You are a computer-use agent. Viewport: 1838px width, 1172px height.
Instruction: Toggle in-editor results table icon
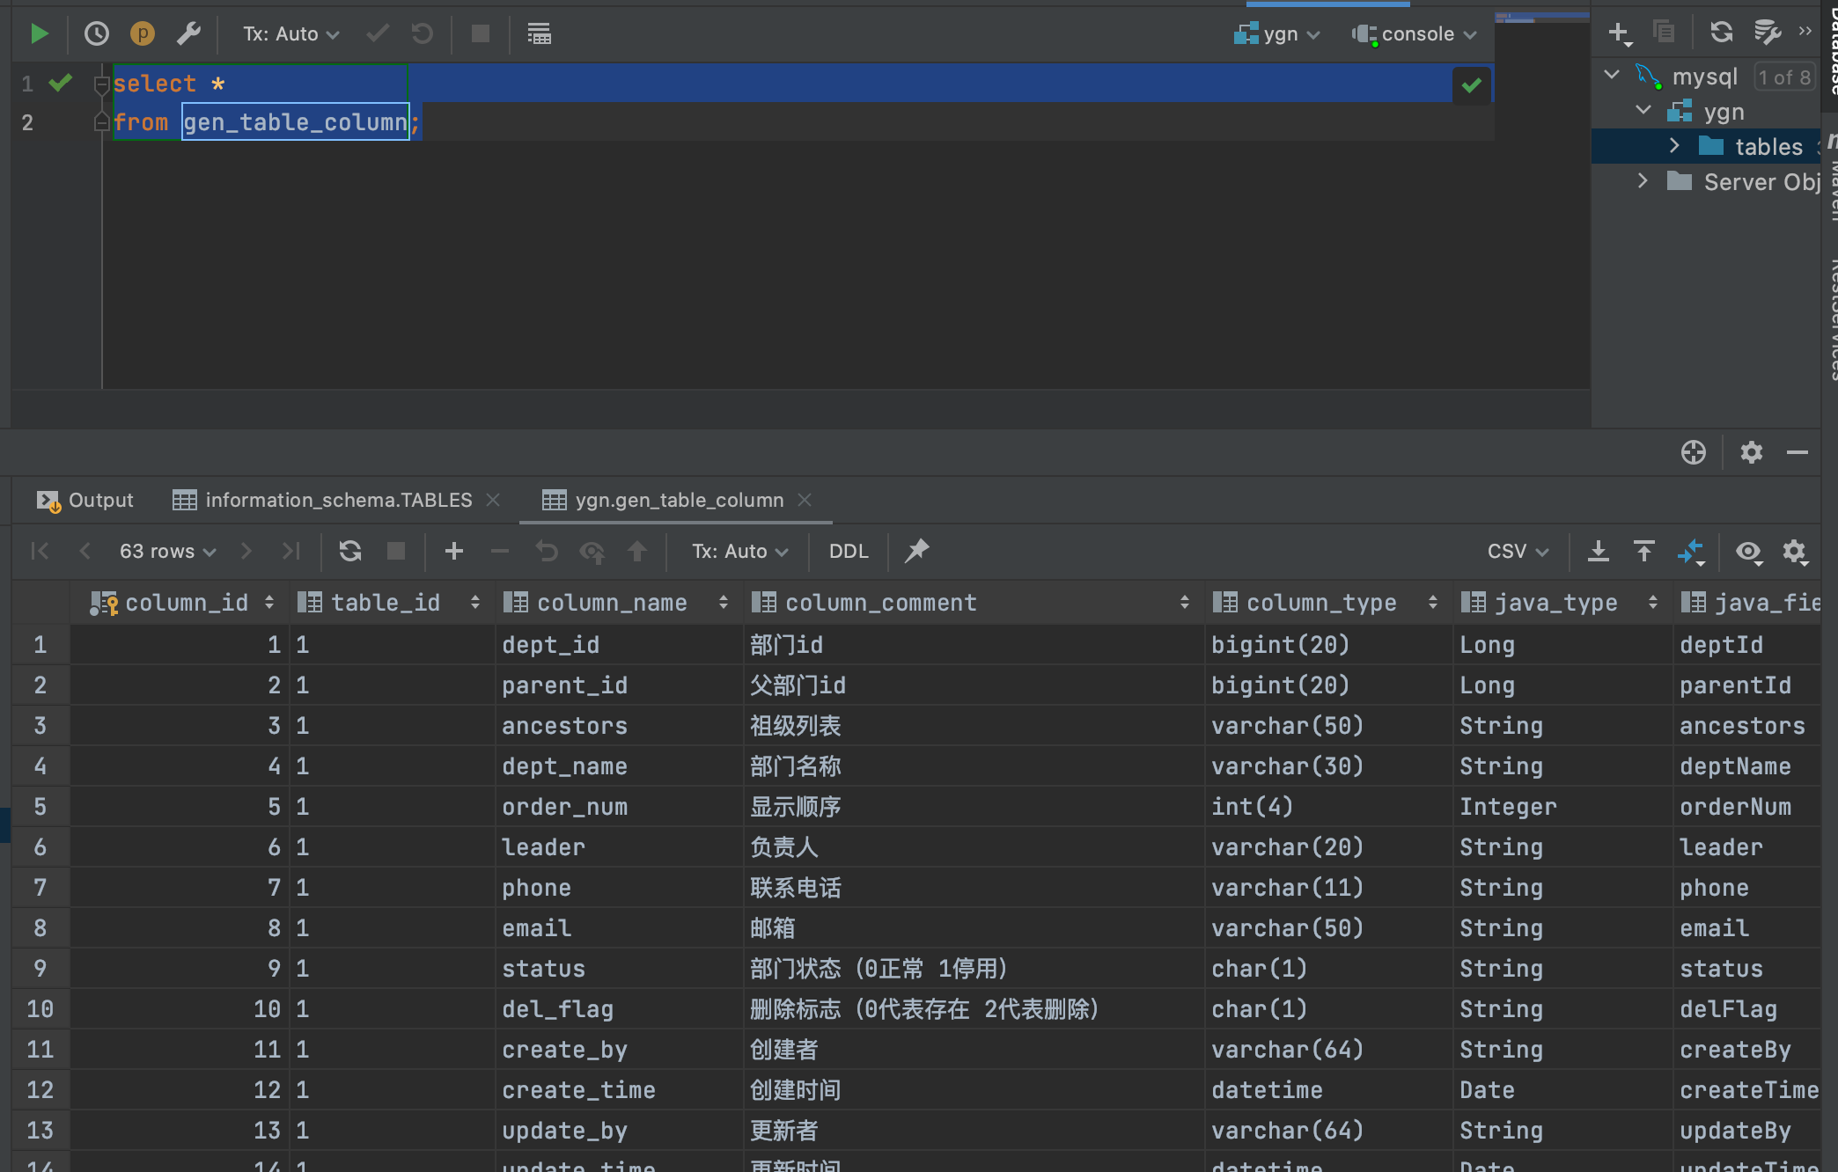coord(539,34)
